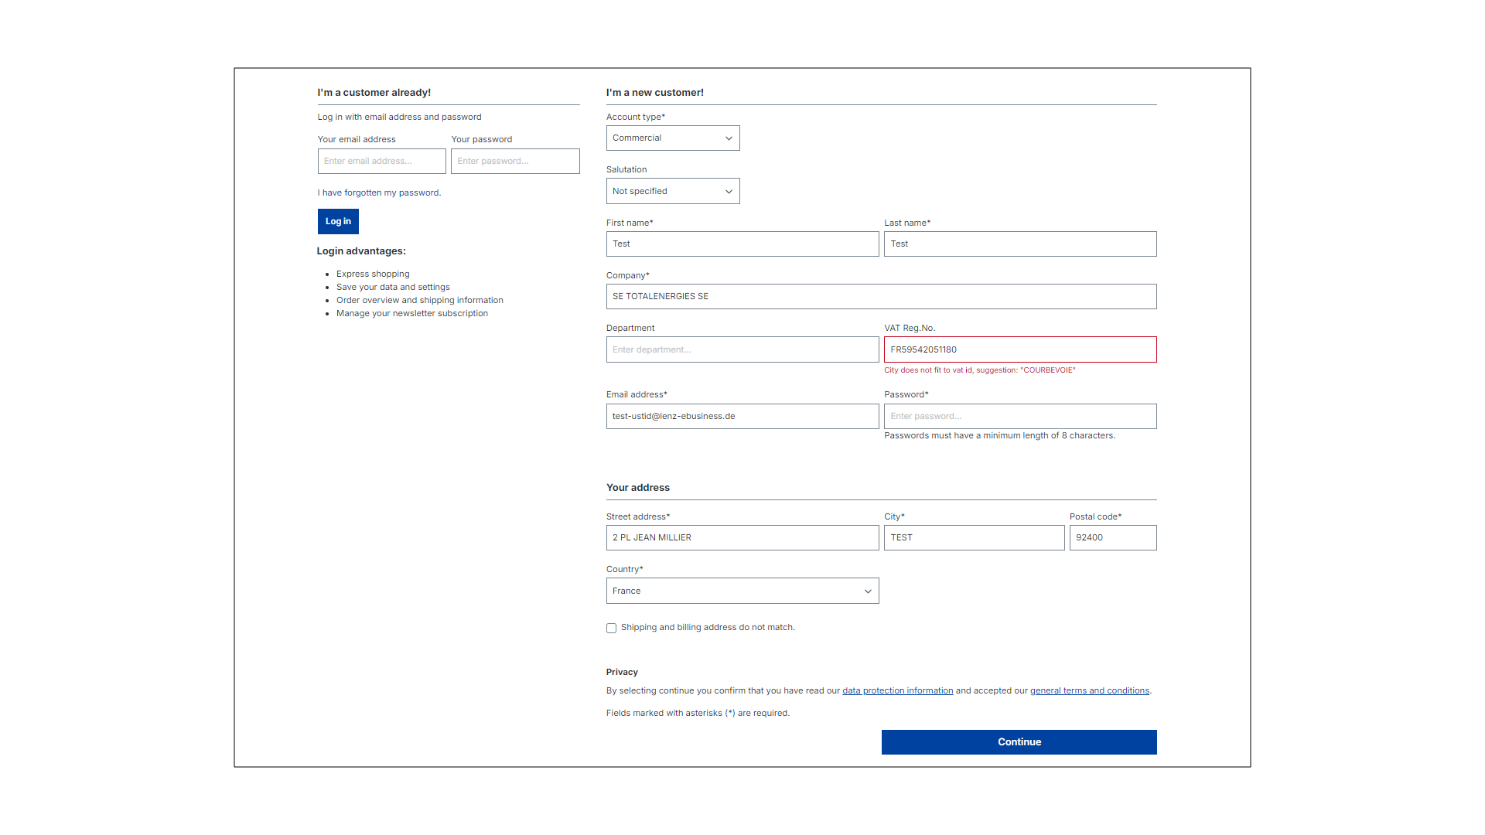
Task: Open the Salutation dropdown
Action: [x=673, y=191]
